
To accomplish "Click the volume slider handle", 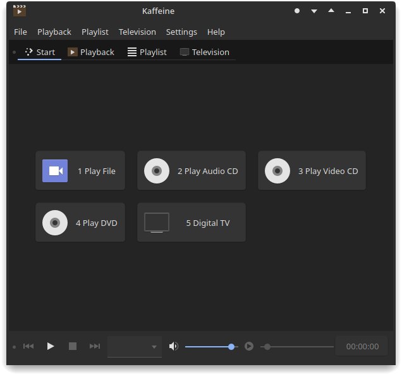I will coord(231,347).
